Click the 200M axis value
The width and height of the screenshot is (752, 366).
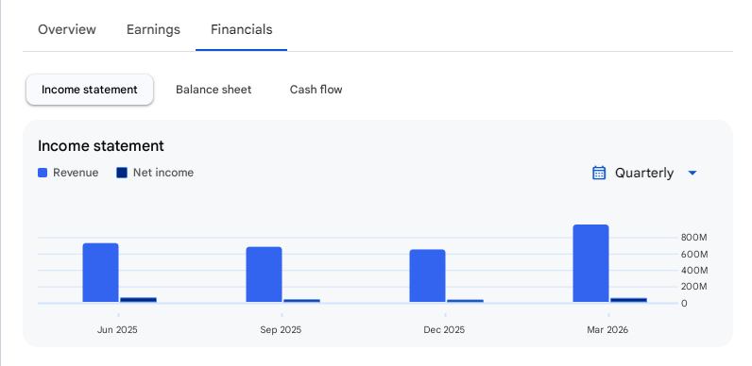(x=694, y=287)
